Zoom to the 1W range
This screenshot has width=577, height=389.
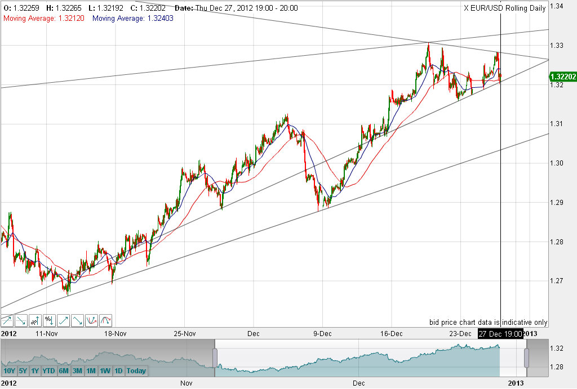pos(105,370)
